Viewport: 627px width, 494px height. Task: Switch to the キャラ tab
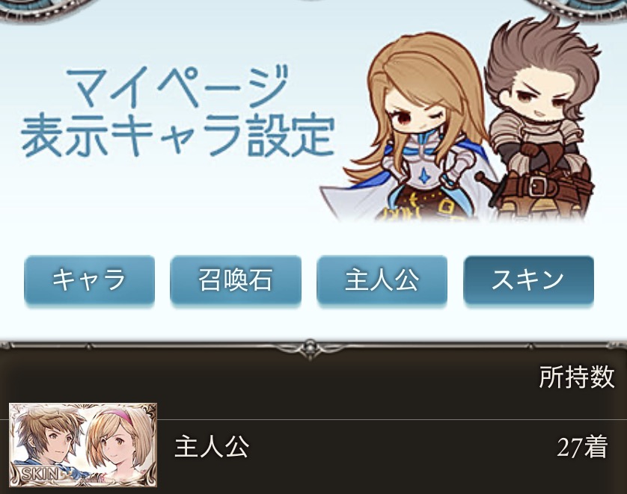tap(89, 280)
